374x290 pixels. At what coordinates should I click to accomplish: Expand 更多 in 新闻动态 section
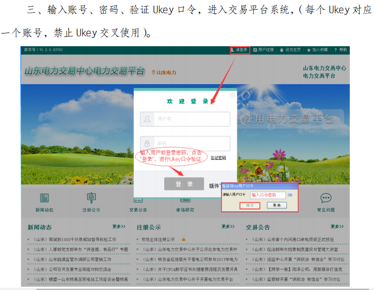click(119, 226)
